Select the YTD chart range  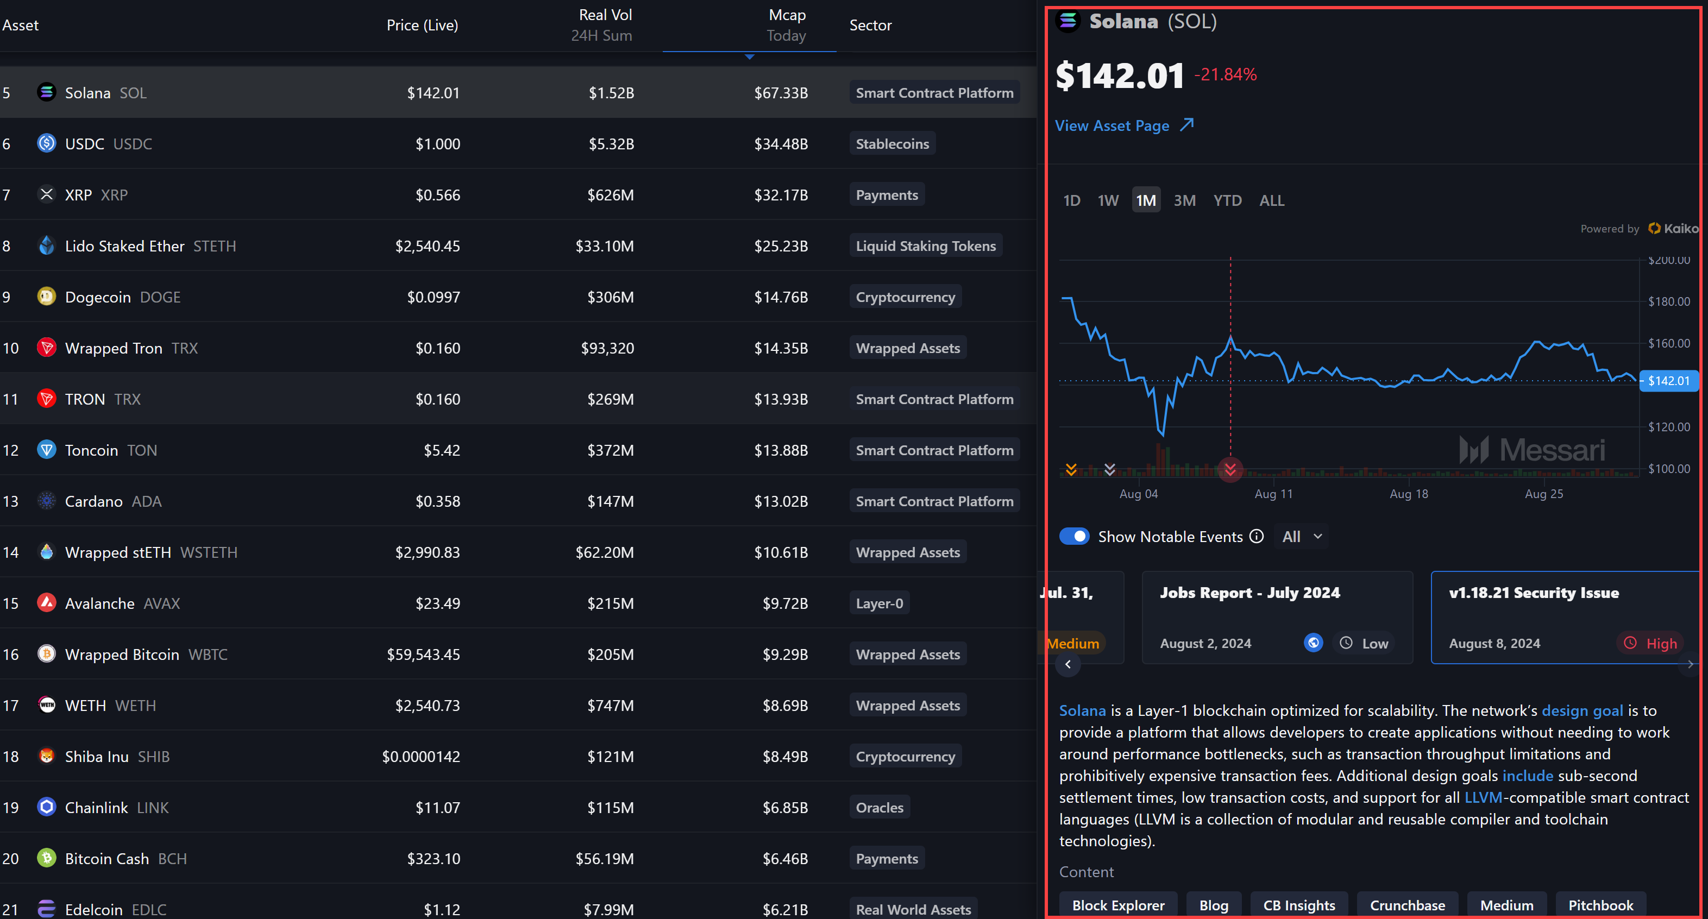point(1227,200)
